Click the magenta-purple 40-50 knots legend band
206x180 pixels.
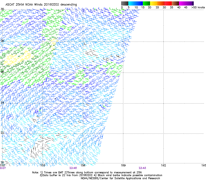pos(186,3)
